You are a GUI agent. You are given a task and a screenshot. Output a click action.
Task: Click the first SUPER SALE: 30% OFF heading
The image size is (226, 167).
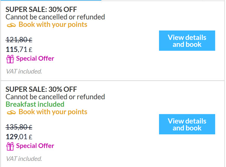click(x=41, y=9)
